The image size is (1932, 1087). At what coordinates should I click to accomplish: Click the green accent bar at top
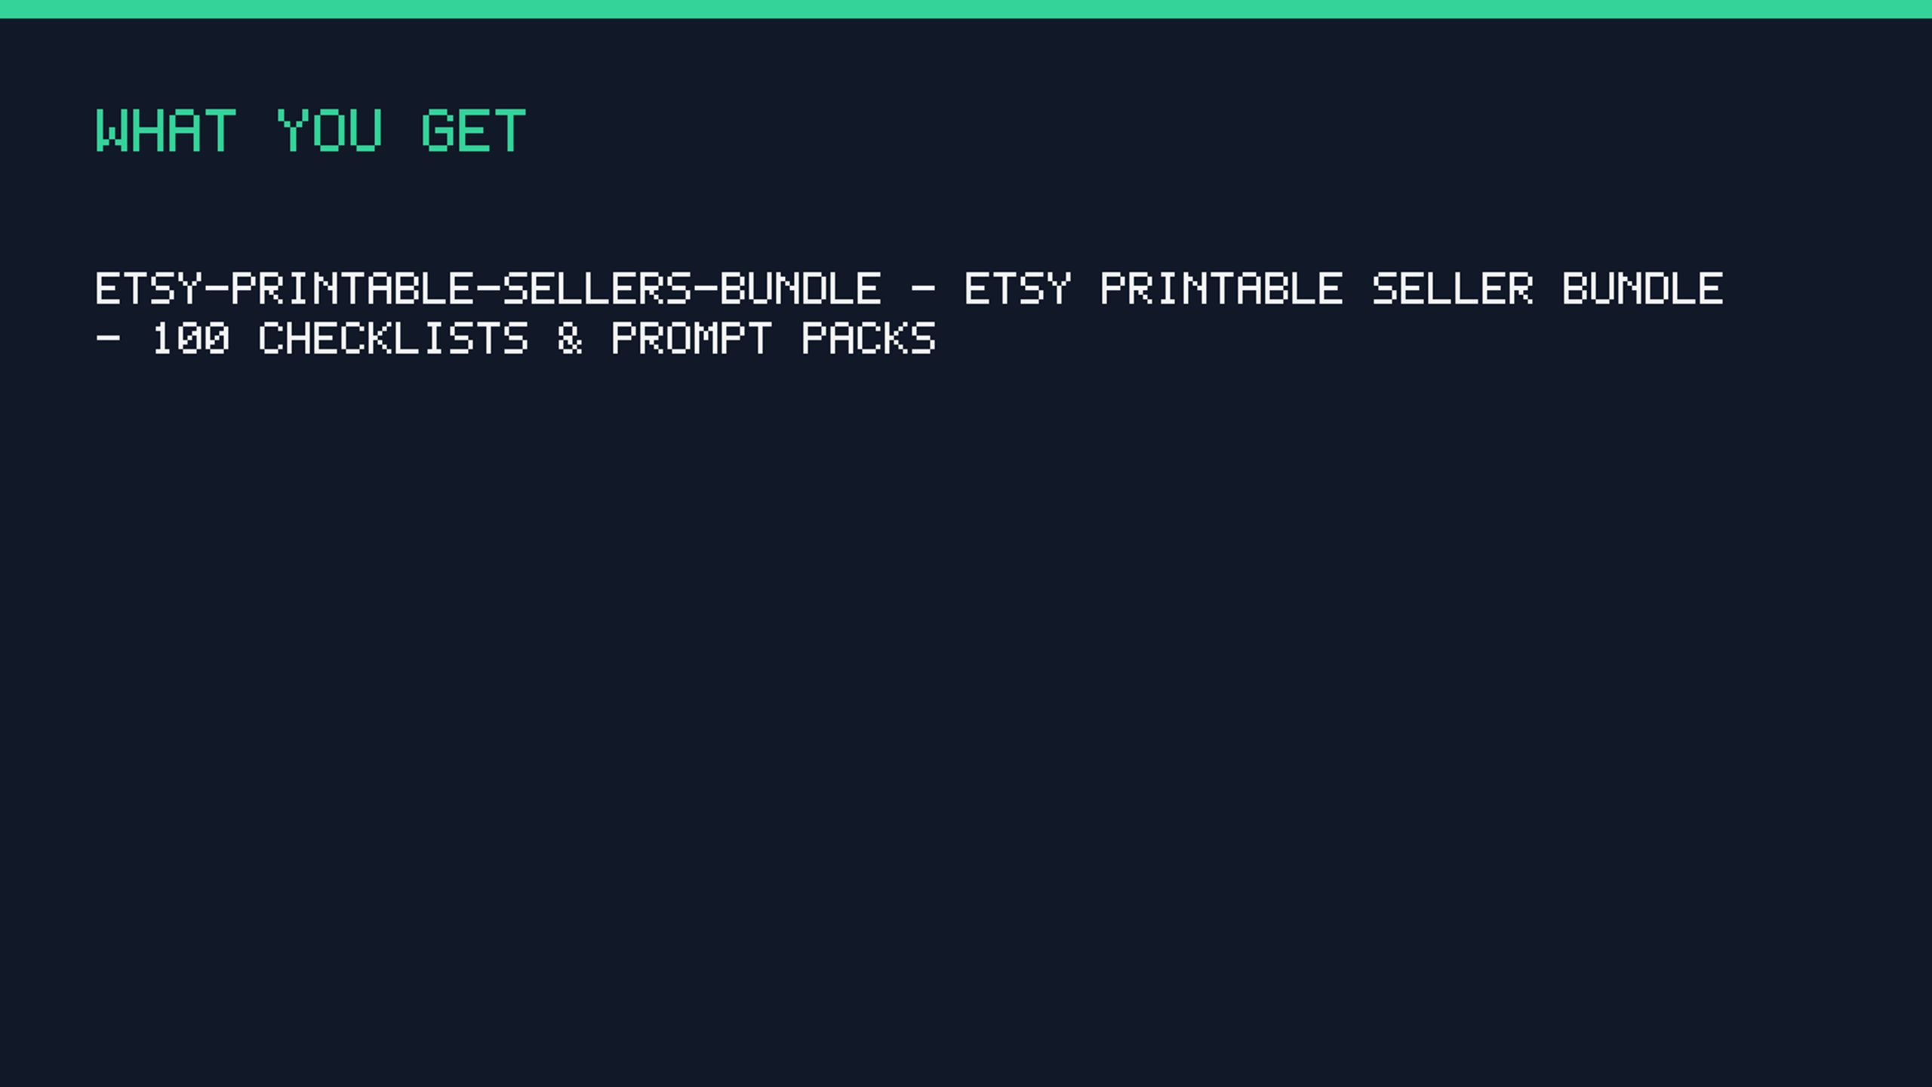[x=966, y=9]
